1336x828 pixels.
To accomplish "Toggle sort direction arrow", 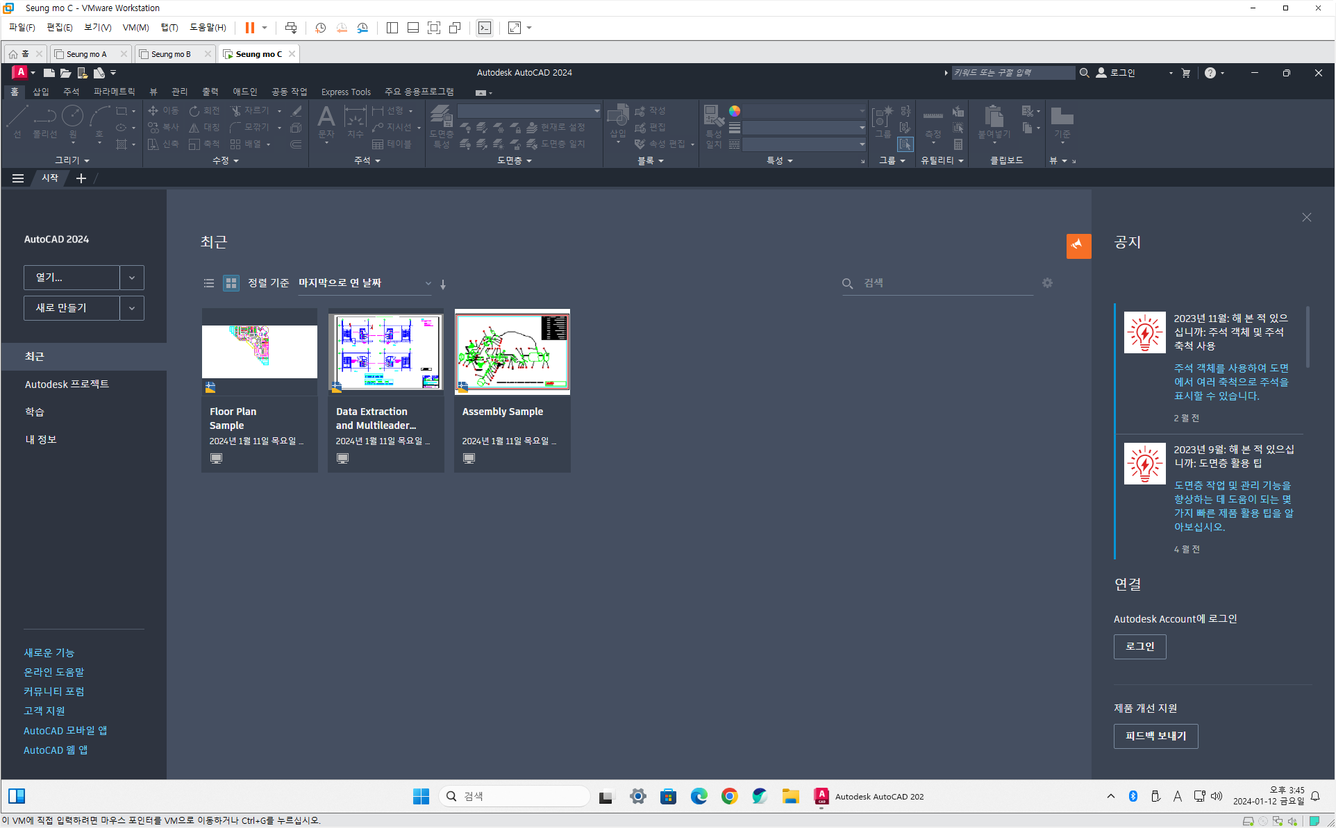I will coord(443,284).
